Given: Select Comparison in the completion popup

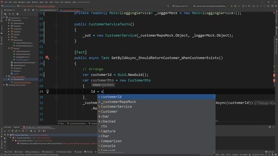Looking at the screenshot, I should pyautogui.click(x=156, y=141).
